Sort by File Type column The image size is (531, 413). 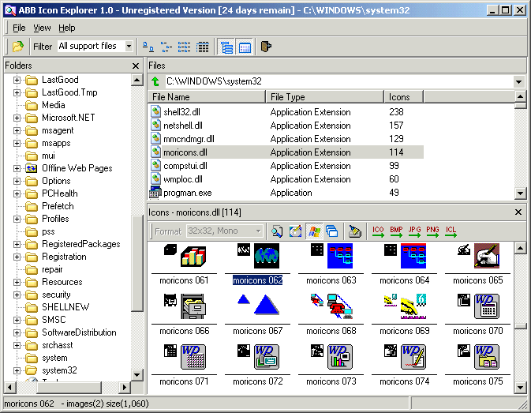pos(325,97)
